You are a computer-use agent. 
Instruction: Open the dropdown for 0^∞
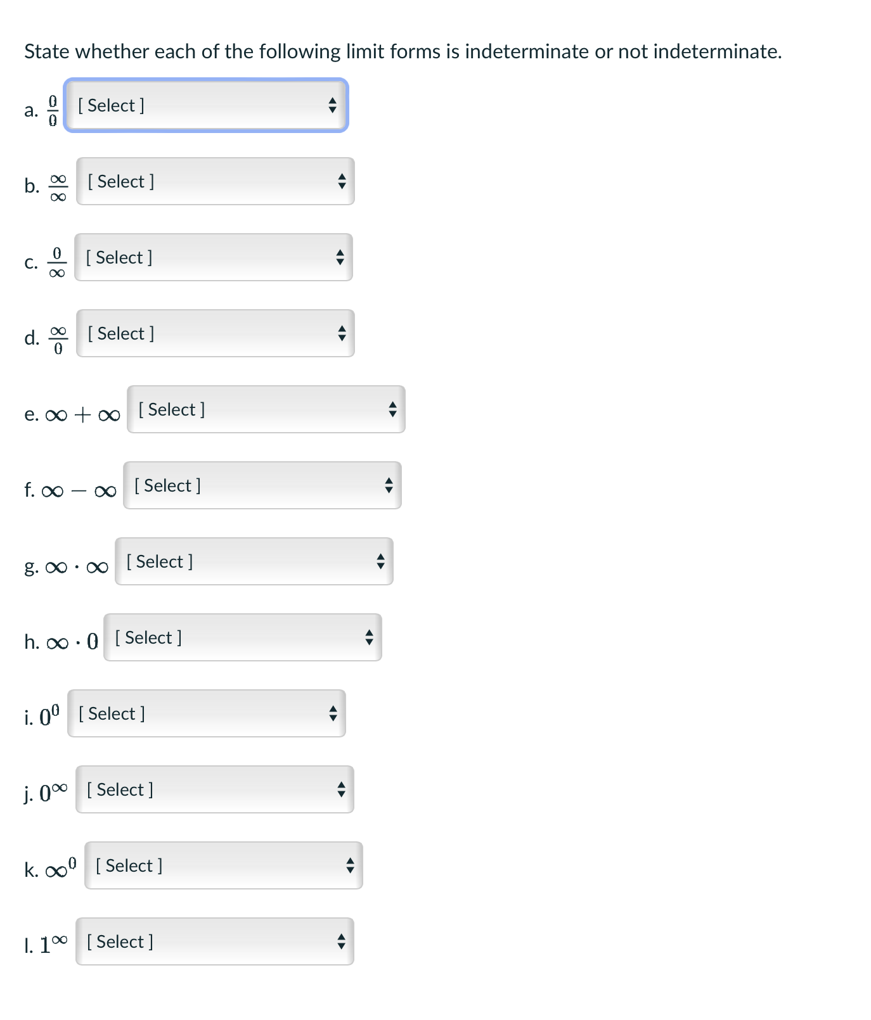[x=213, y=789]
